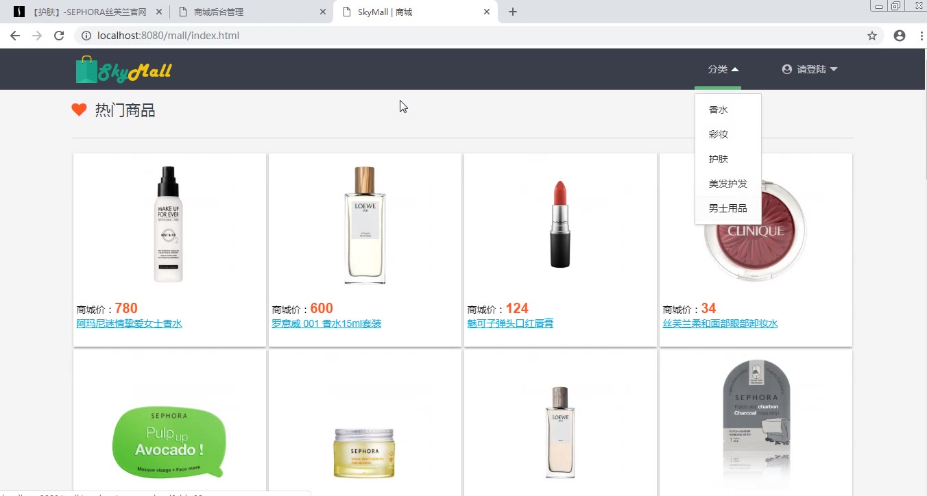927x496 pixels.
Task: Open the Chrome profile avatar icon
Action: coord(900,36)
